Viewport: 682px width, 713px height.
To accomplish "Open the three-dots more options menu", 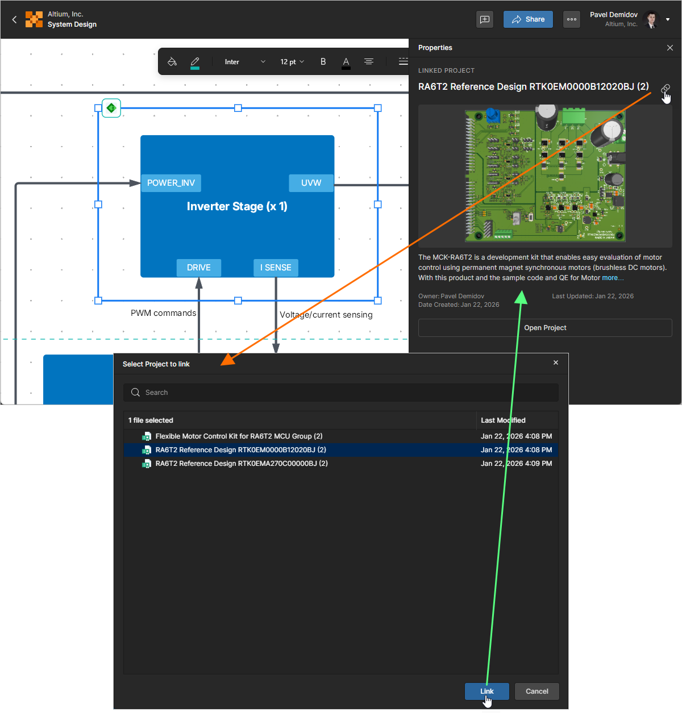I will (x=572, y=19).
